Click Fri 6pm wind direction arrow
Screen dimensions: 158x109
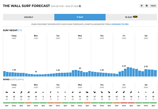pyautogui.click(x=131, y=92)
